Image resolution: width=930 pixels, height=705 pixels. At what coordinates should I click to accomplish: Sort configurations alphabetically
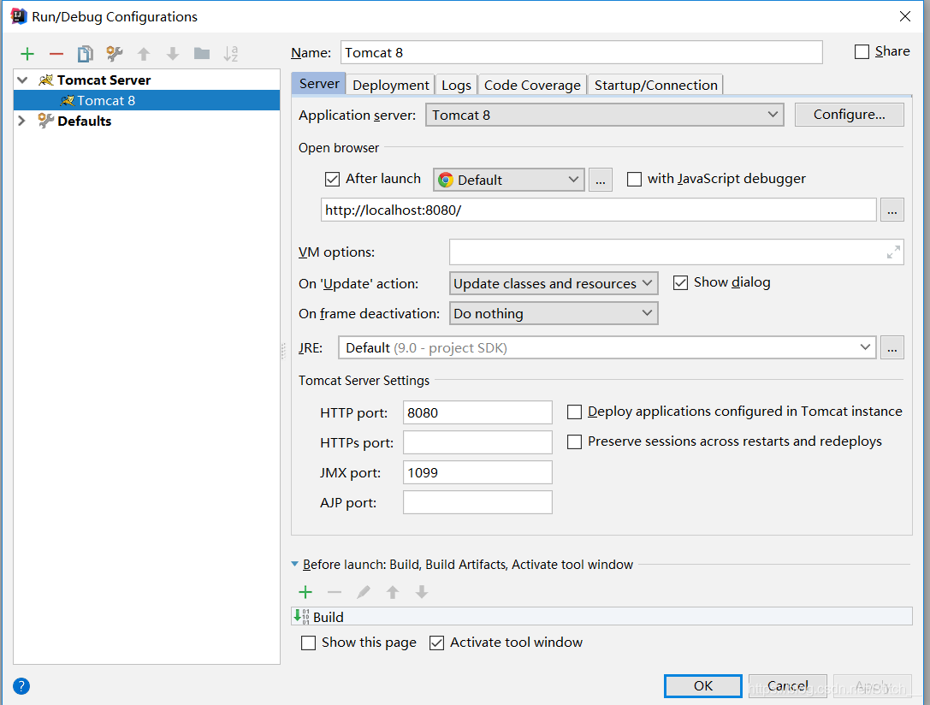(231, 54)
